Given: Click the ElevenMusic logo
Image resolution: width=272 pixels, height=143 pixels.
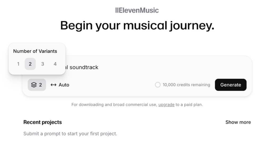Looking at the screenshot, I should [137, 10].
